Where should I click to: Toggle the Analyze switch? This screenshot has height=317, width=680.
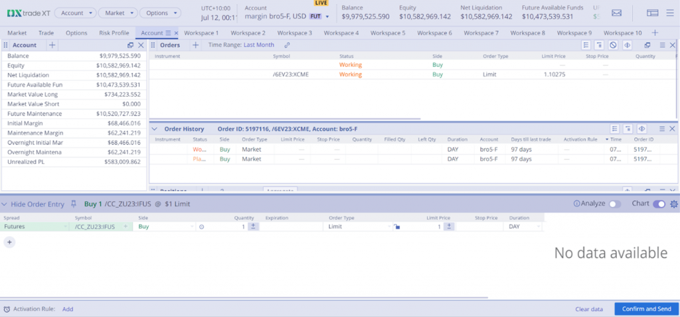coord(614,204)
